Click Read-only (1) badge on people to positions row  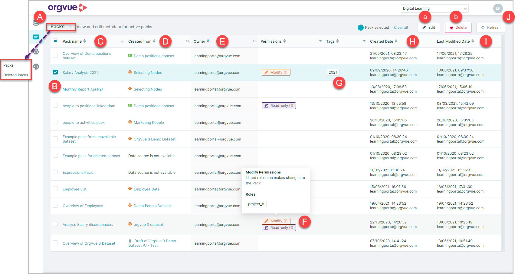click(x=279, y=106)
